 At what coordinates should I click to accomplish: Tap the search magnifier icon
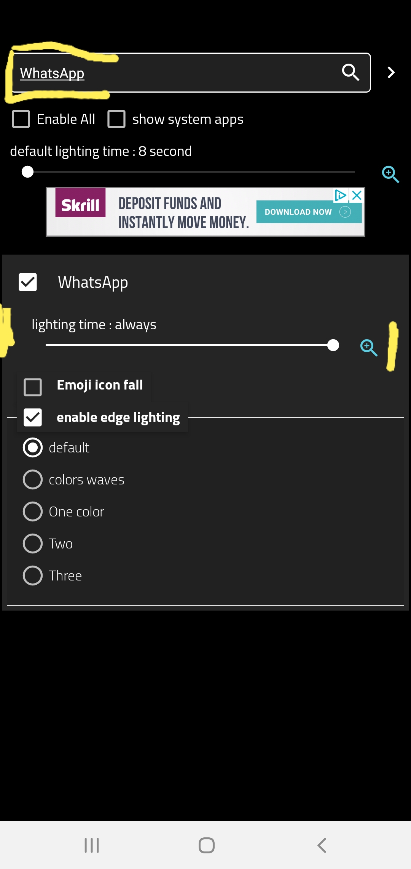[350, 72]
